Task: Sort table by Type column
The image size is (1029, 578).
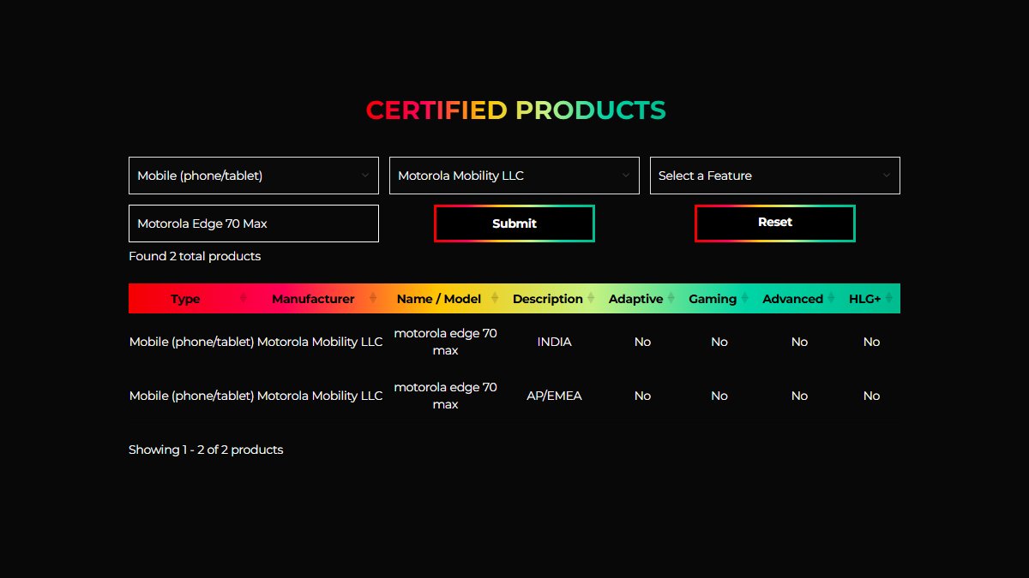Action: (x=185, y=299)
